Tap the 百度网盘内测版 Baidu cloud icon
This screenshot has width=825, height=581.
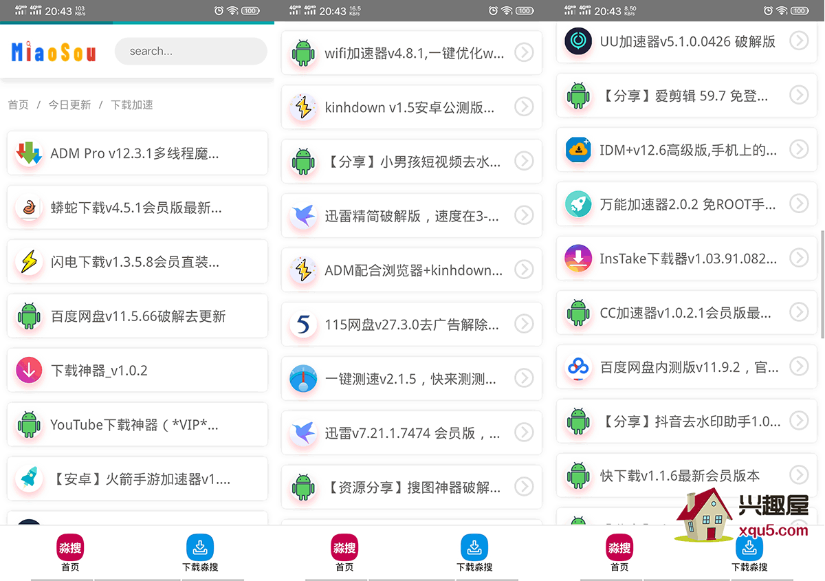click(x=578, y=367)
